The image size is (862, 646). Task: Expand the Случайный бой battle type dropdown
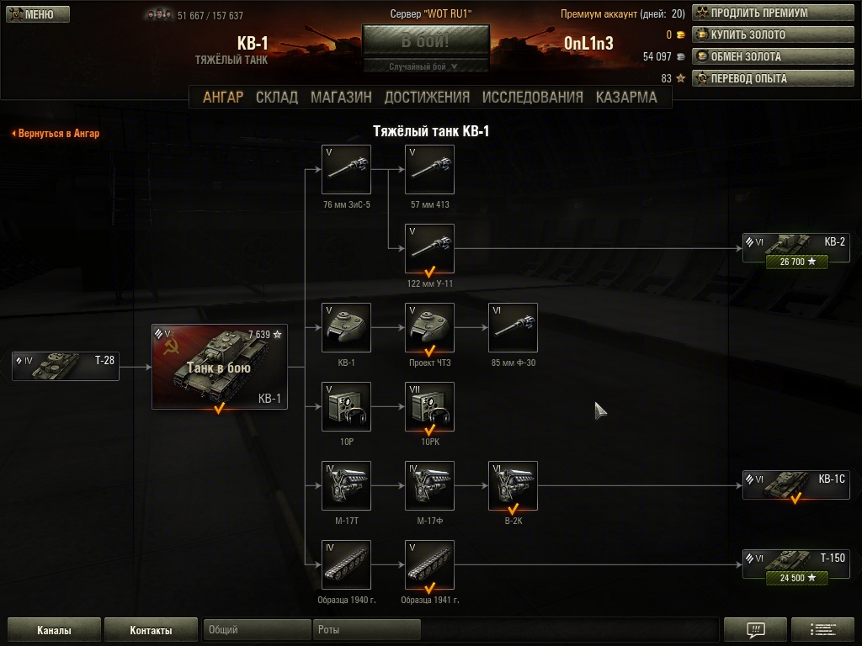[425, 66]
